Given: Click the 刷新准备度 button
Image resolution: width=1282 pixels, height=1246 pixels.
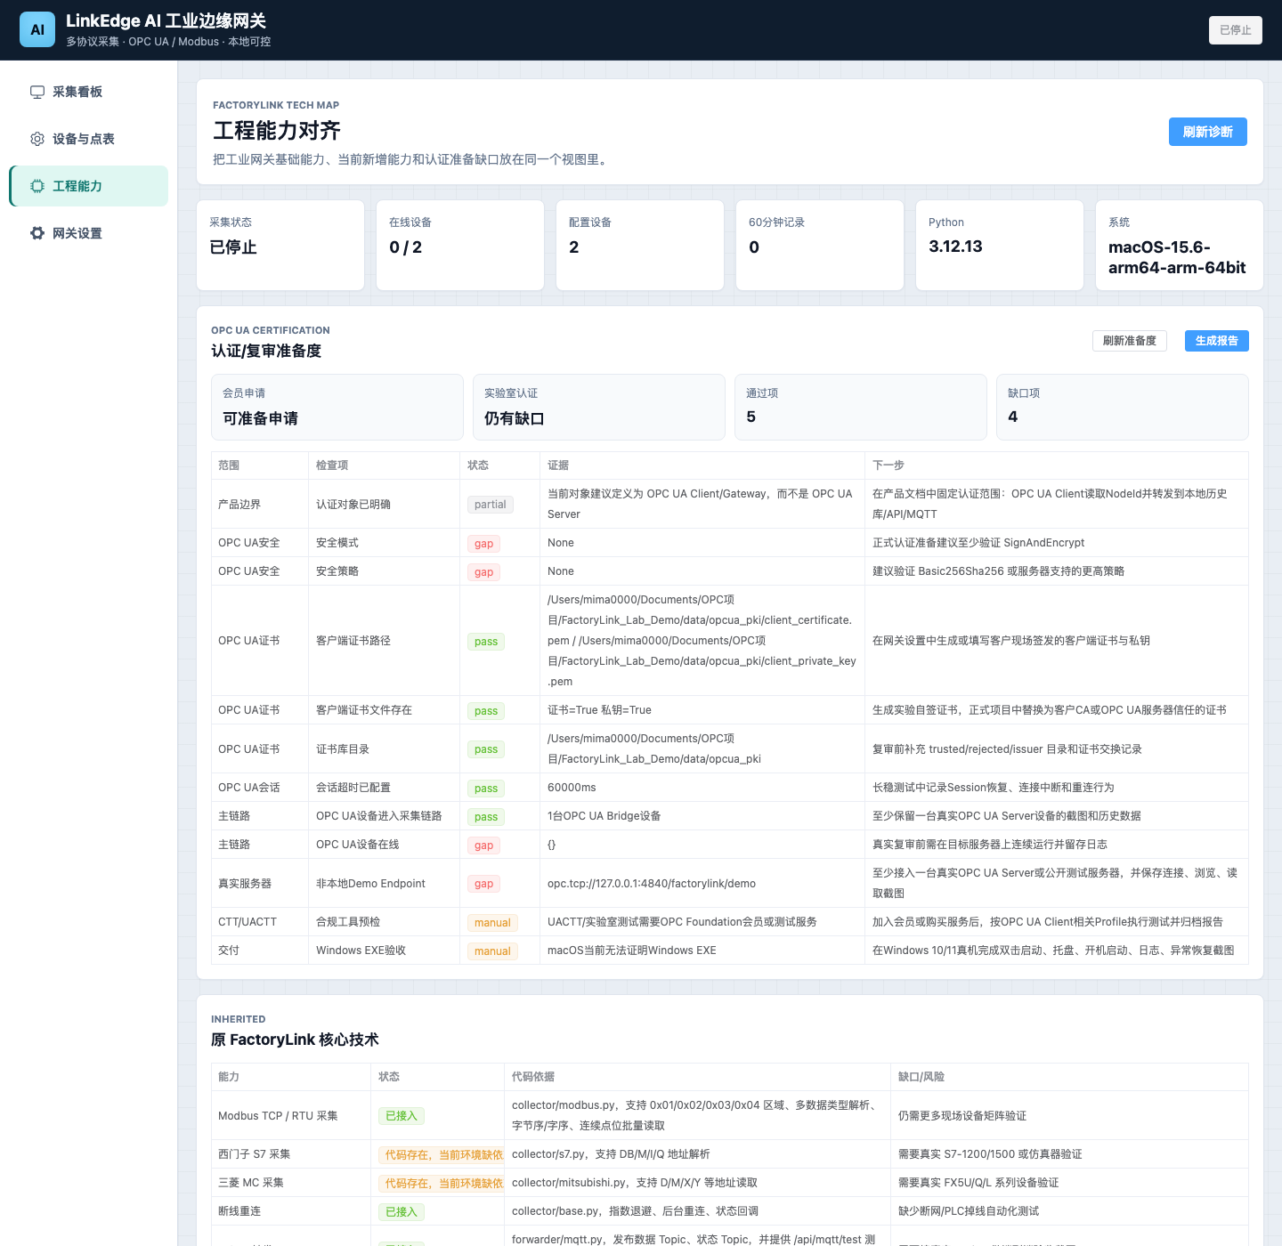Looking at the screenshot, I should pyautogui.click(x=1129, y=341).
